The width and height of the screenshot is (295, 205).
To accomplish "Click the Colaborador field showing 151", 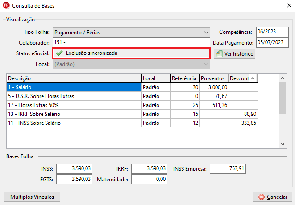I will point(131,42).
